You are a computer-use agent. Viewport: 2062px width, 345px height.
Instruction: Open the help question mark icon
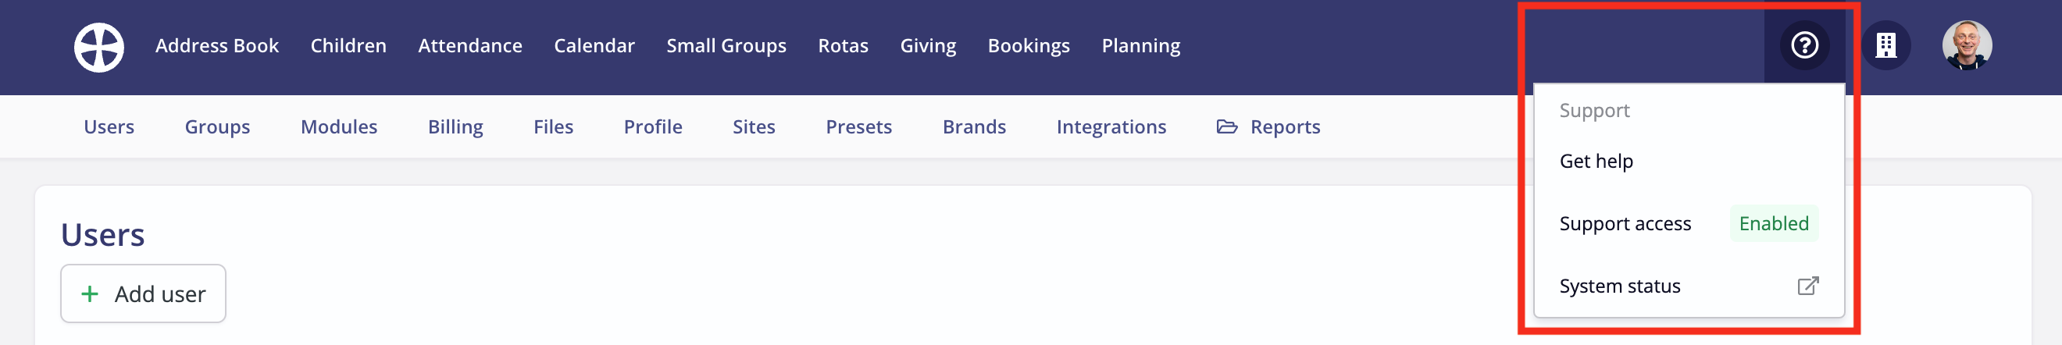(x=1804, y=45)
